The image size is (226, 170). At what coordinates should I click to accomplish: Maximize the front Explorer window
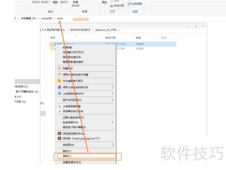(196, 26)
